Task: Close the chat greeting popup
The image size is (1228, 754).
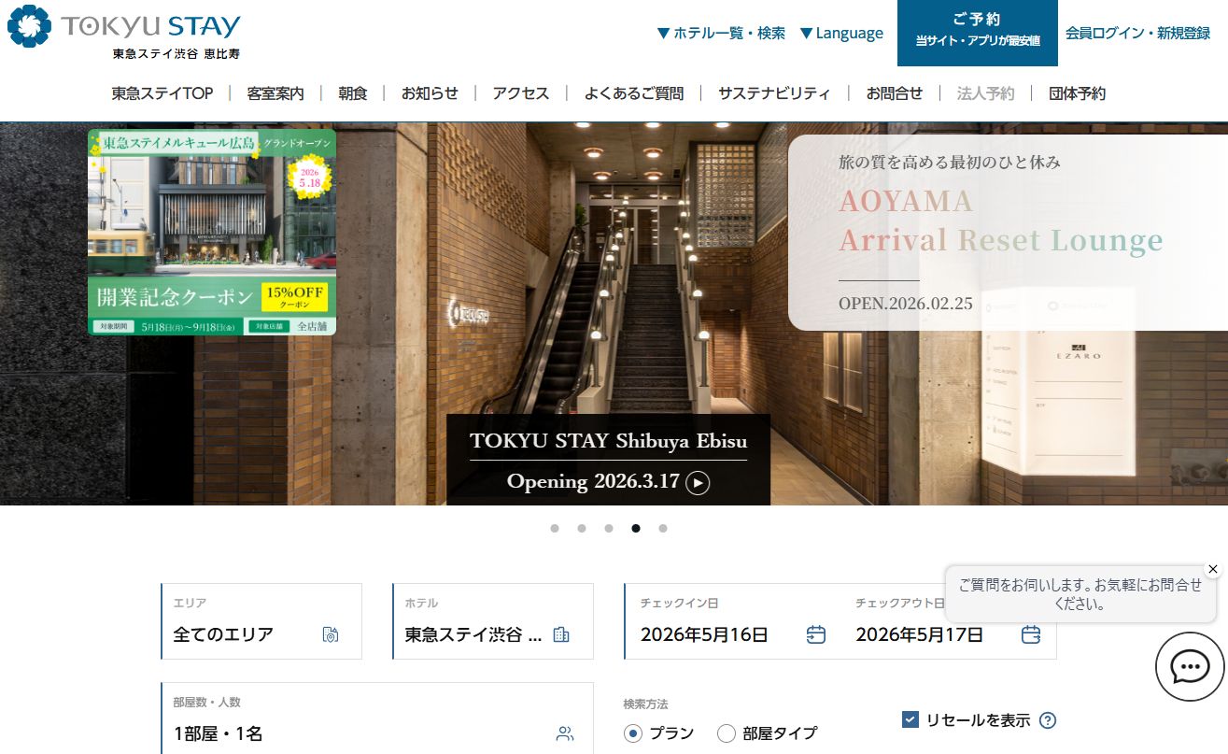Action: pos(1212,569)
